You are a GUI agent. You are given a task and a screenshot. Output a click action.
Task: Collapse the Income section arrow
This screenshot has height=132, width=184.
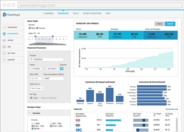[29, 113]
